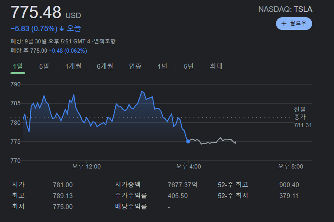The height and width of the screenshot is (222, 334).
Task: Click the −5.83 (0.75%) change text
Action: point(34,29)
